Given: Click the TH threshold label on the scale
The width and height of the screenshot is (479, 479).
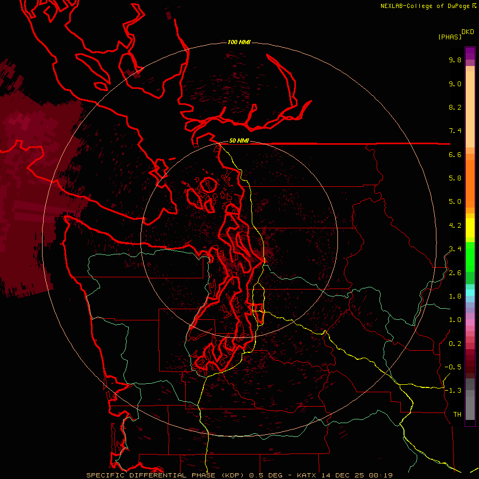Looking at the screenshot, I should tap(457, 415).
